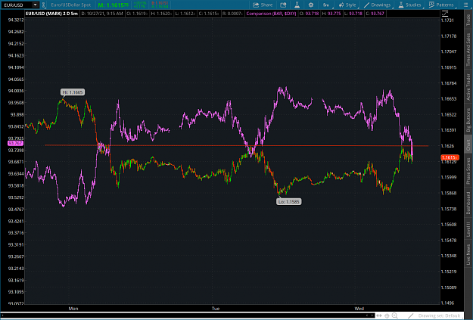Click the Euro/USDollar Spot description
Image resolution: width=473 pixels, height=320 pixels.
(x=70, y=5)
